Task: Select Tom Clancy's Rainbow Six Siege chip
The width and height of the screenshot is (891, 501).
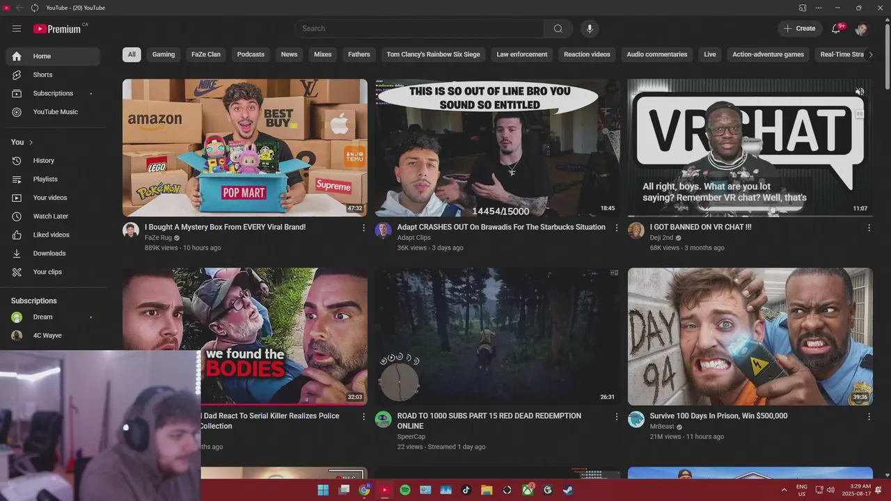Action: pos(433,54)
